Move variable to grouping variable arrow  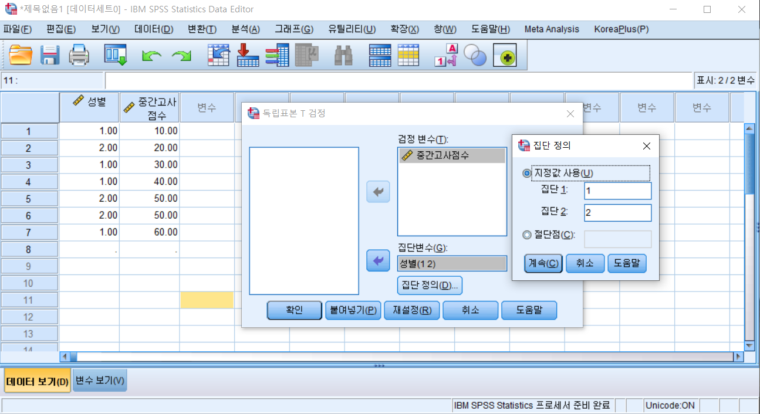(x=378, y=260)
